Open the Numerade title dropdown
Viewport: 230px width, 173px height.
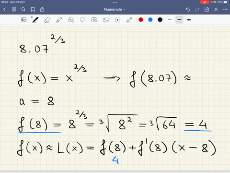point(115,10)
